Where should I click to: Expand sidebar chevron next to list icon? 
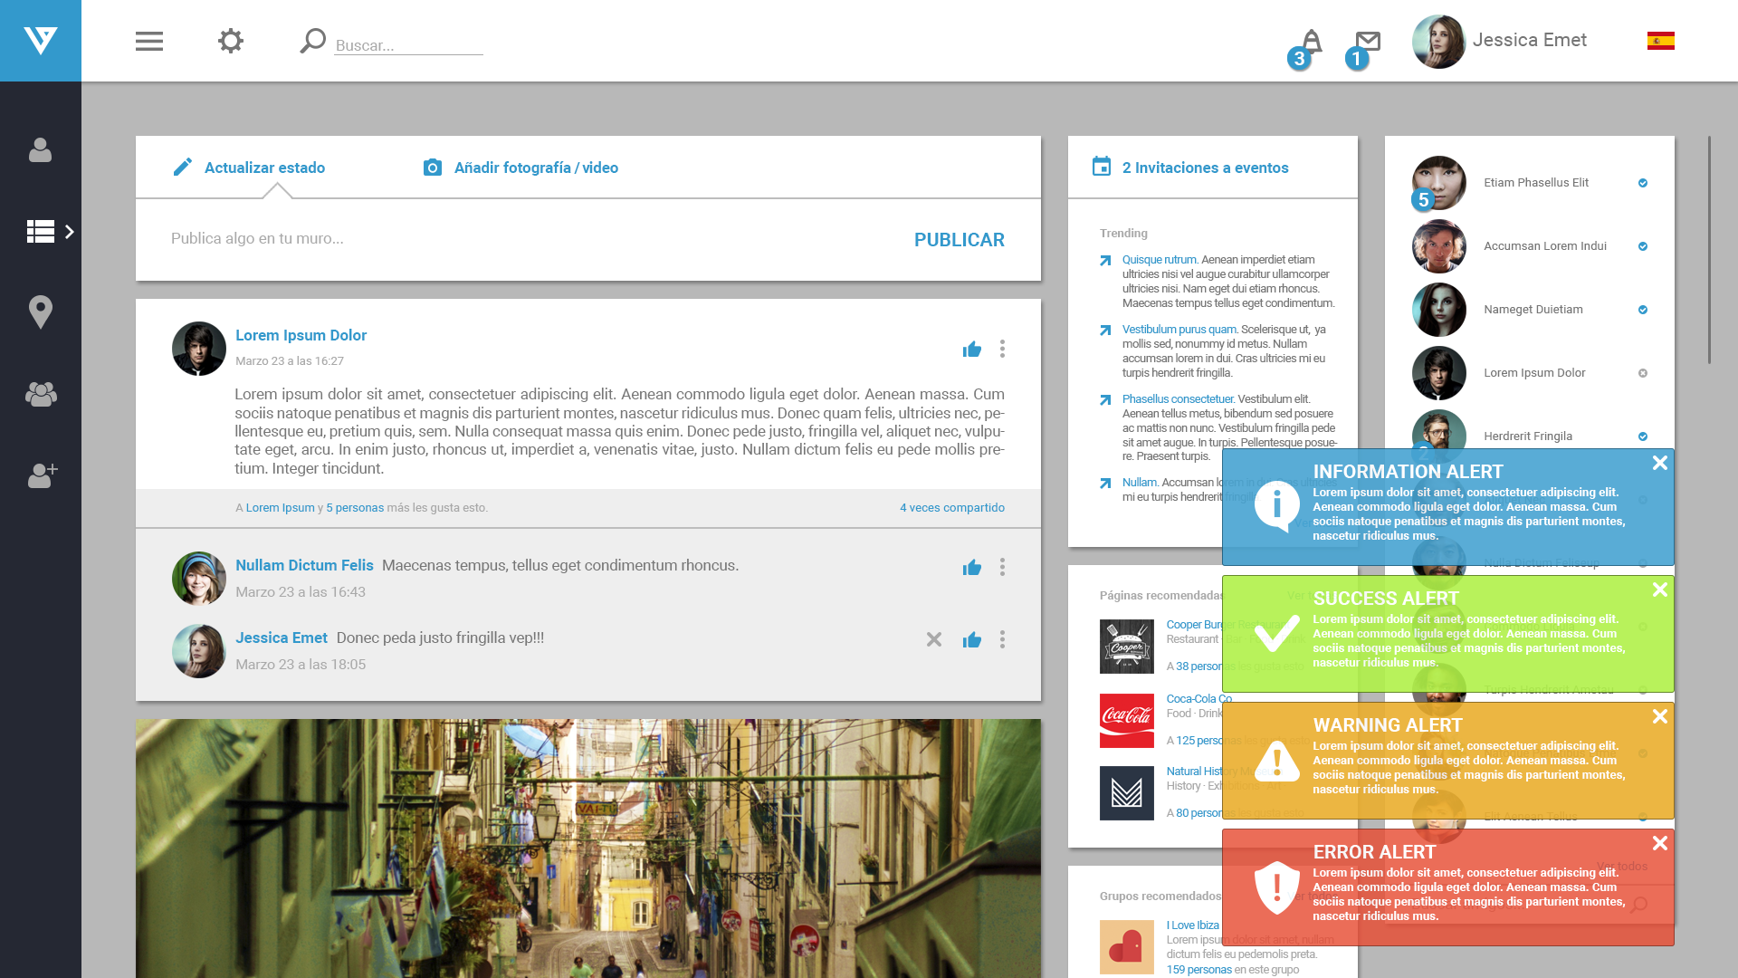(x=70, y=232)
